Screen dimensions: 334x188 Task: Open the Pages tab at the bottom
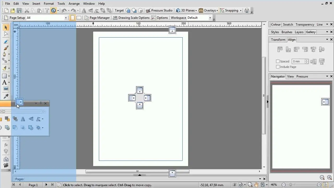point(19,179)
